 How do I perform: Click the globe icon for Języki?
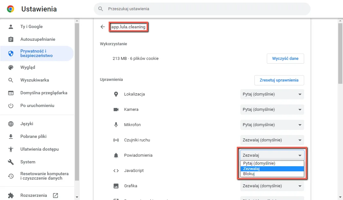(11, 124)
